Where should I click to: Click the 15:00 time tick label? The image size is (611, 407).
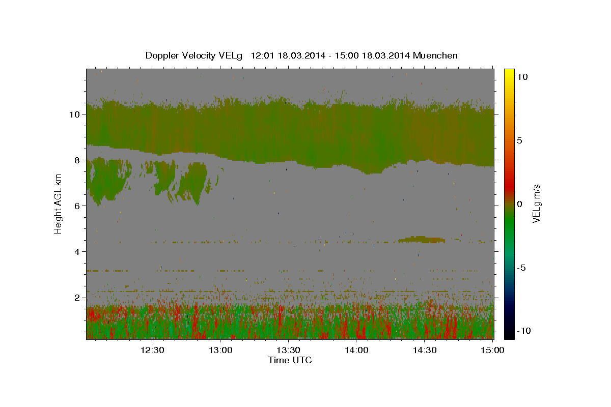click(x=492, y=350)
